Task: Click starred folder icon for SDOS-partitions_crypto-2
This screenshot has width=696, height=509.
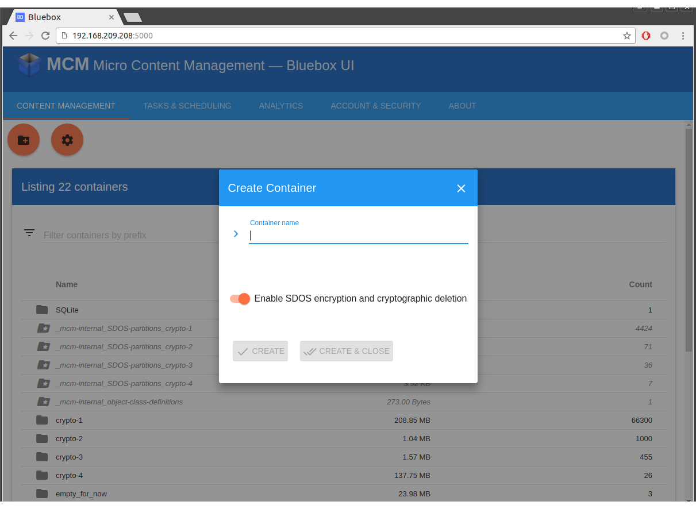Action: point(43,346)
